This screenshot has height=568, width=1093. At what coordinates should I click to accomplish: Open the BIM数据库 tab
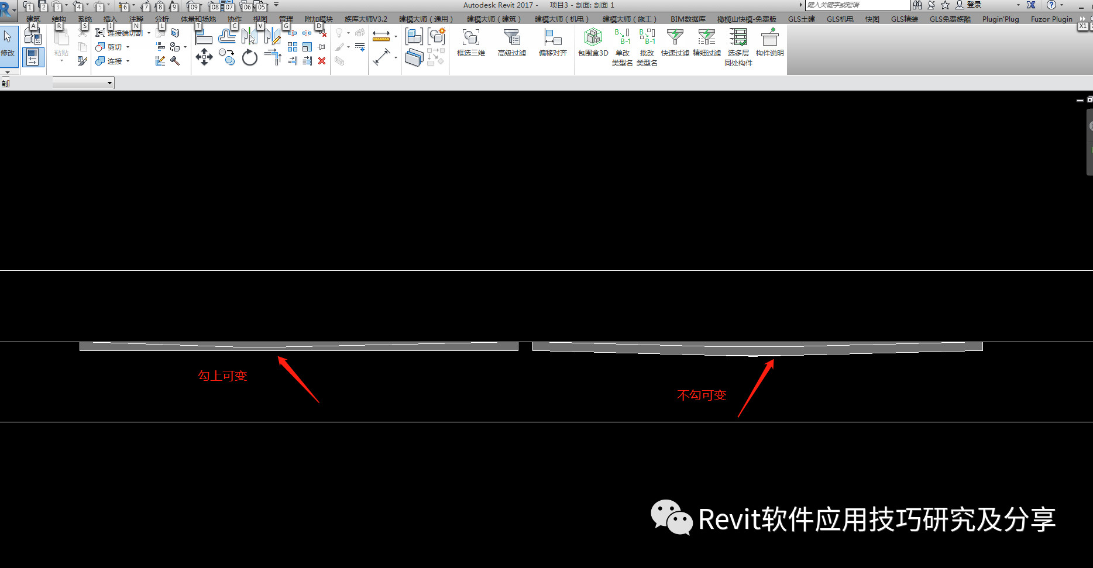click(688, 19)
